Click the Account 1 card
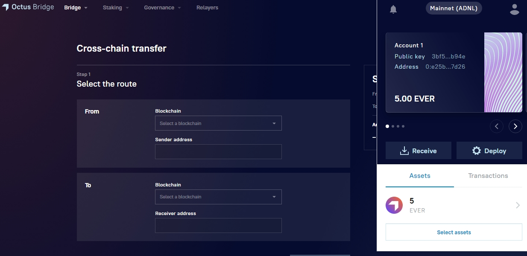The image size is (527, 256). [454, 73]
